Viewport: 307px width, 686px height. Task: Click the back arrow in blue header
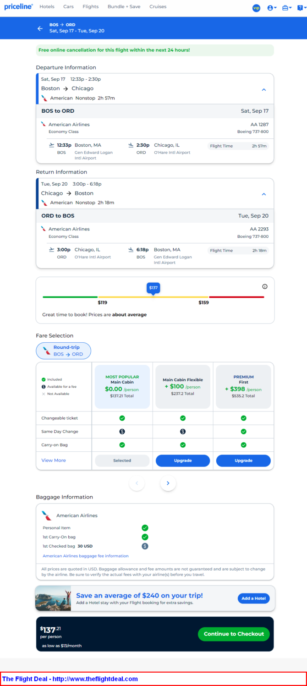click(40, 28)
